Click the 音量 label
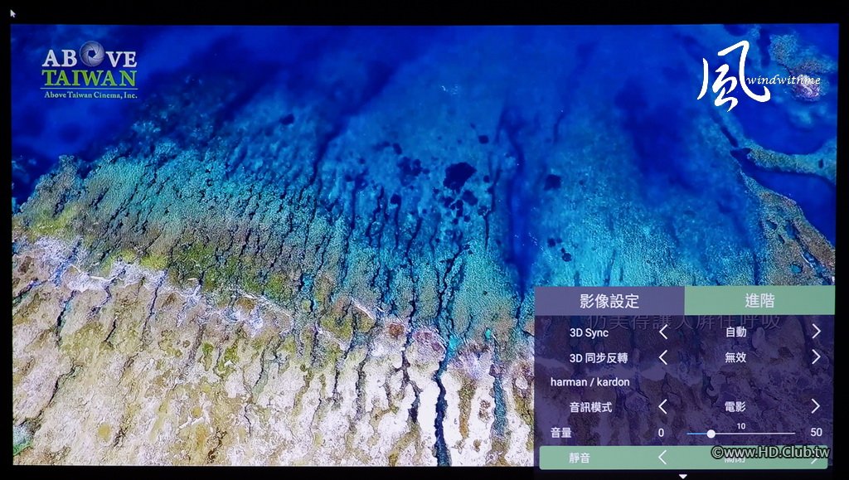849x480 pixels. pyautogui.click(x=561, y=433)
